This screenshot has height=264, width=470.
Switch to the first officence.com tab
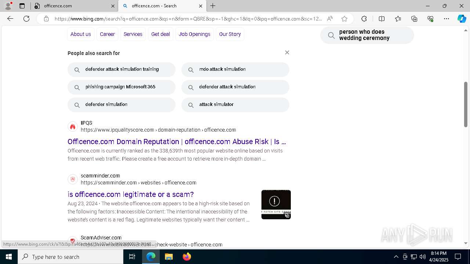click(x=74, y=6)
